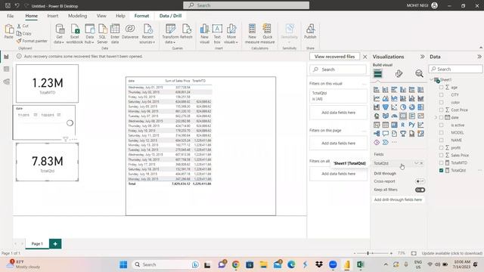Select the Python visual
484x272 pixels.
(411, 125)
